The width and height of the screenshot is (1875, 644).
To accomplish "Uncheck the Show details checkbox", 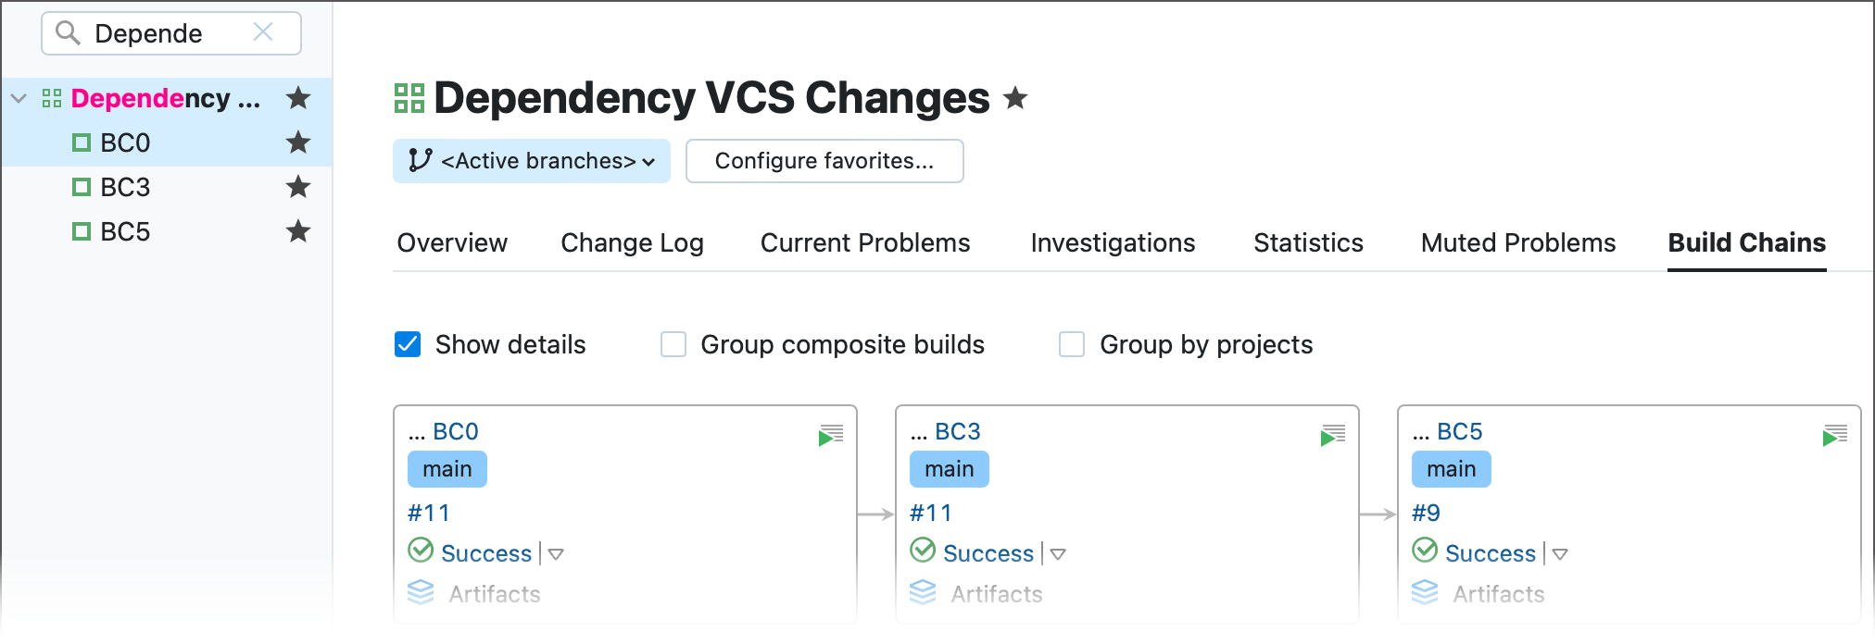I will 408,344.
